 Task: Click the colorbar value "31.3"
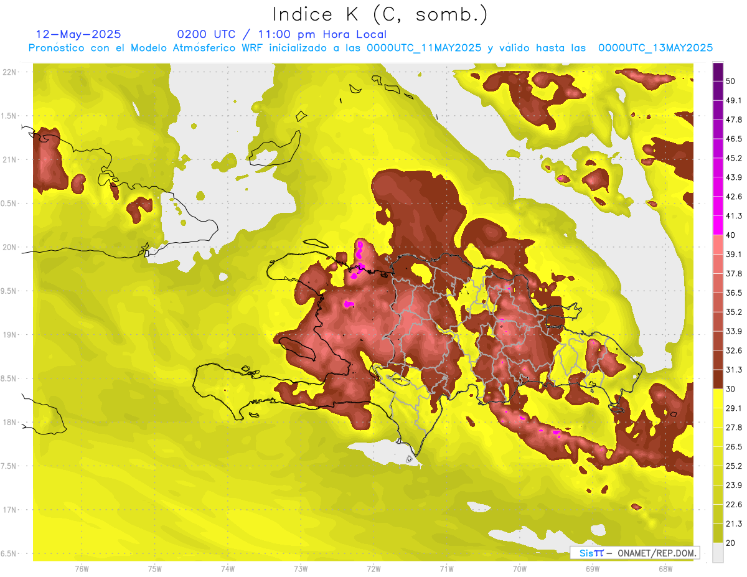pos(734,370)
